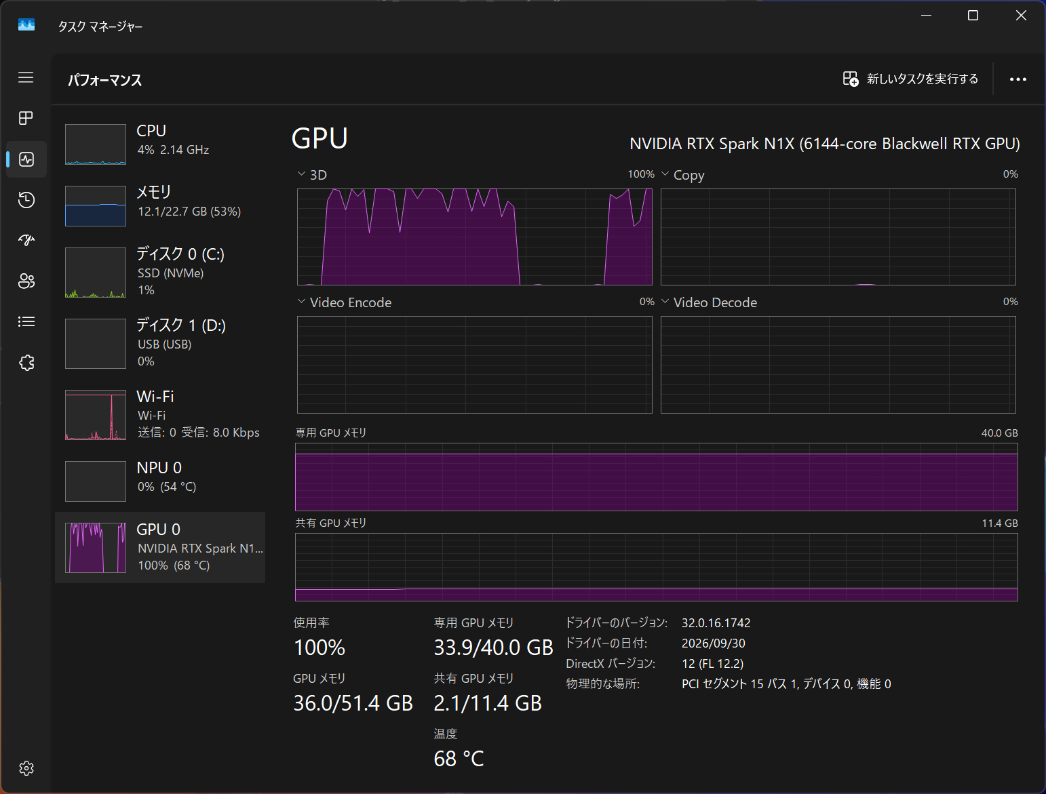1046x794 pixels.
Task: Expand the Video Encode engine dropdown
Action: pos(302,302)
